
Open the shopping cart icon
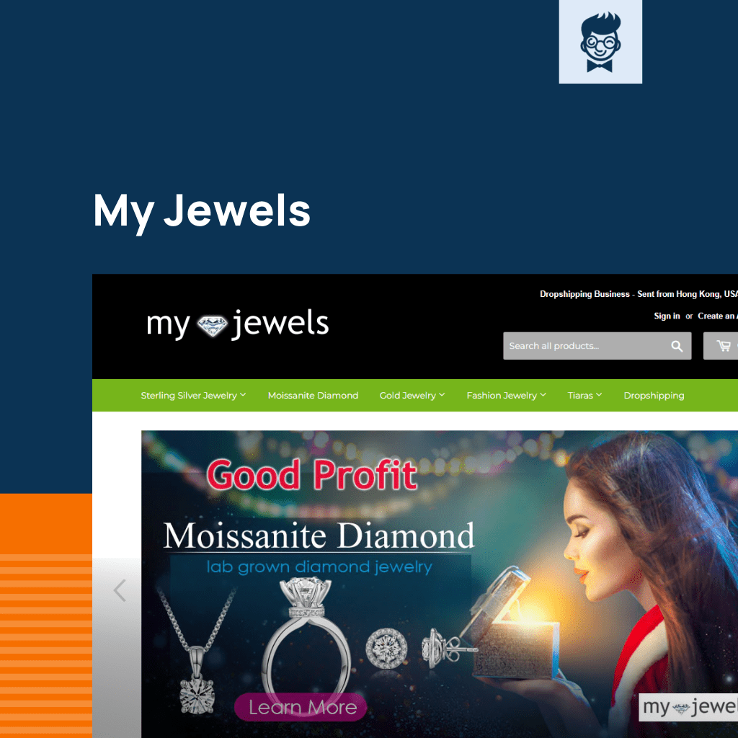tap(724, 346)
